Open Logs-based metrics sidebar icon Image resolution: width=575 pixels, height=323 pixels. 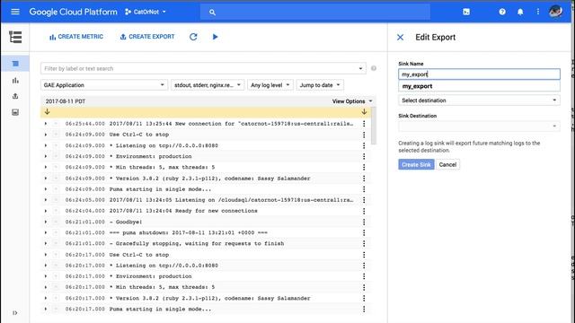coord(15,80)
